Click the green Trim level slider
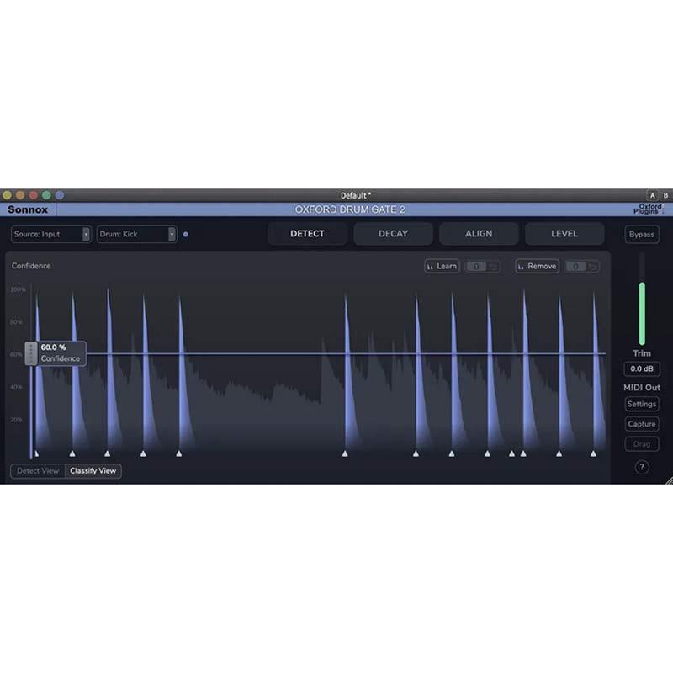This screenshot has width=673, height=673. point(642,311)
